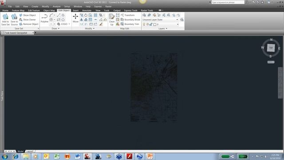Screen dimensions: 284x160
Task: Select the Rotate tool in Modify
Action: 86,15
